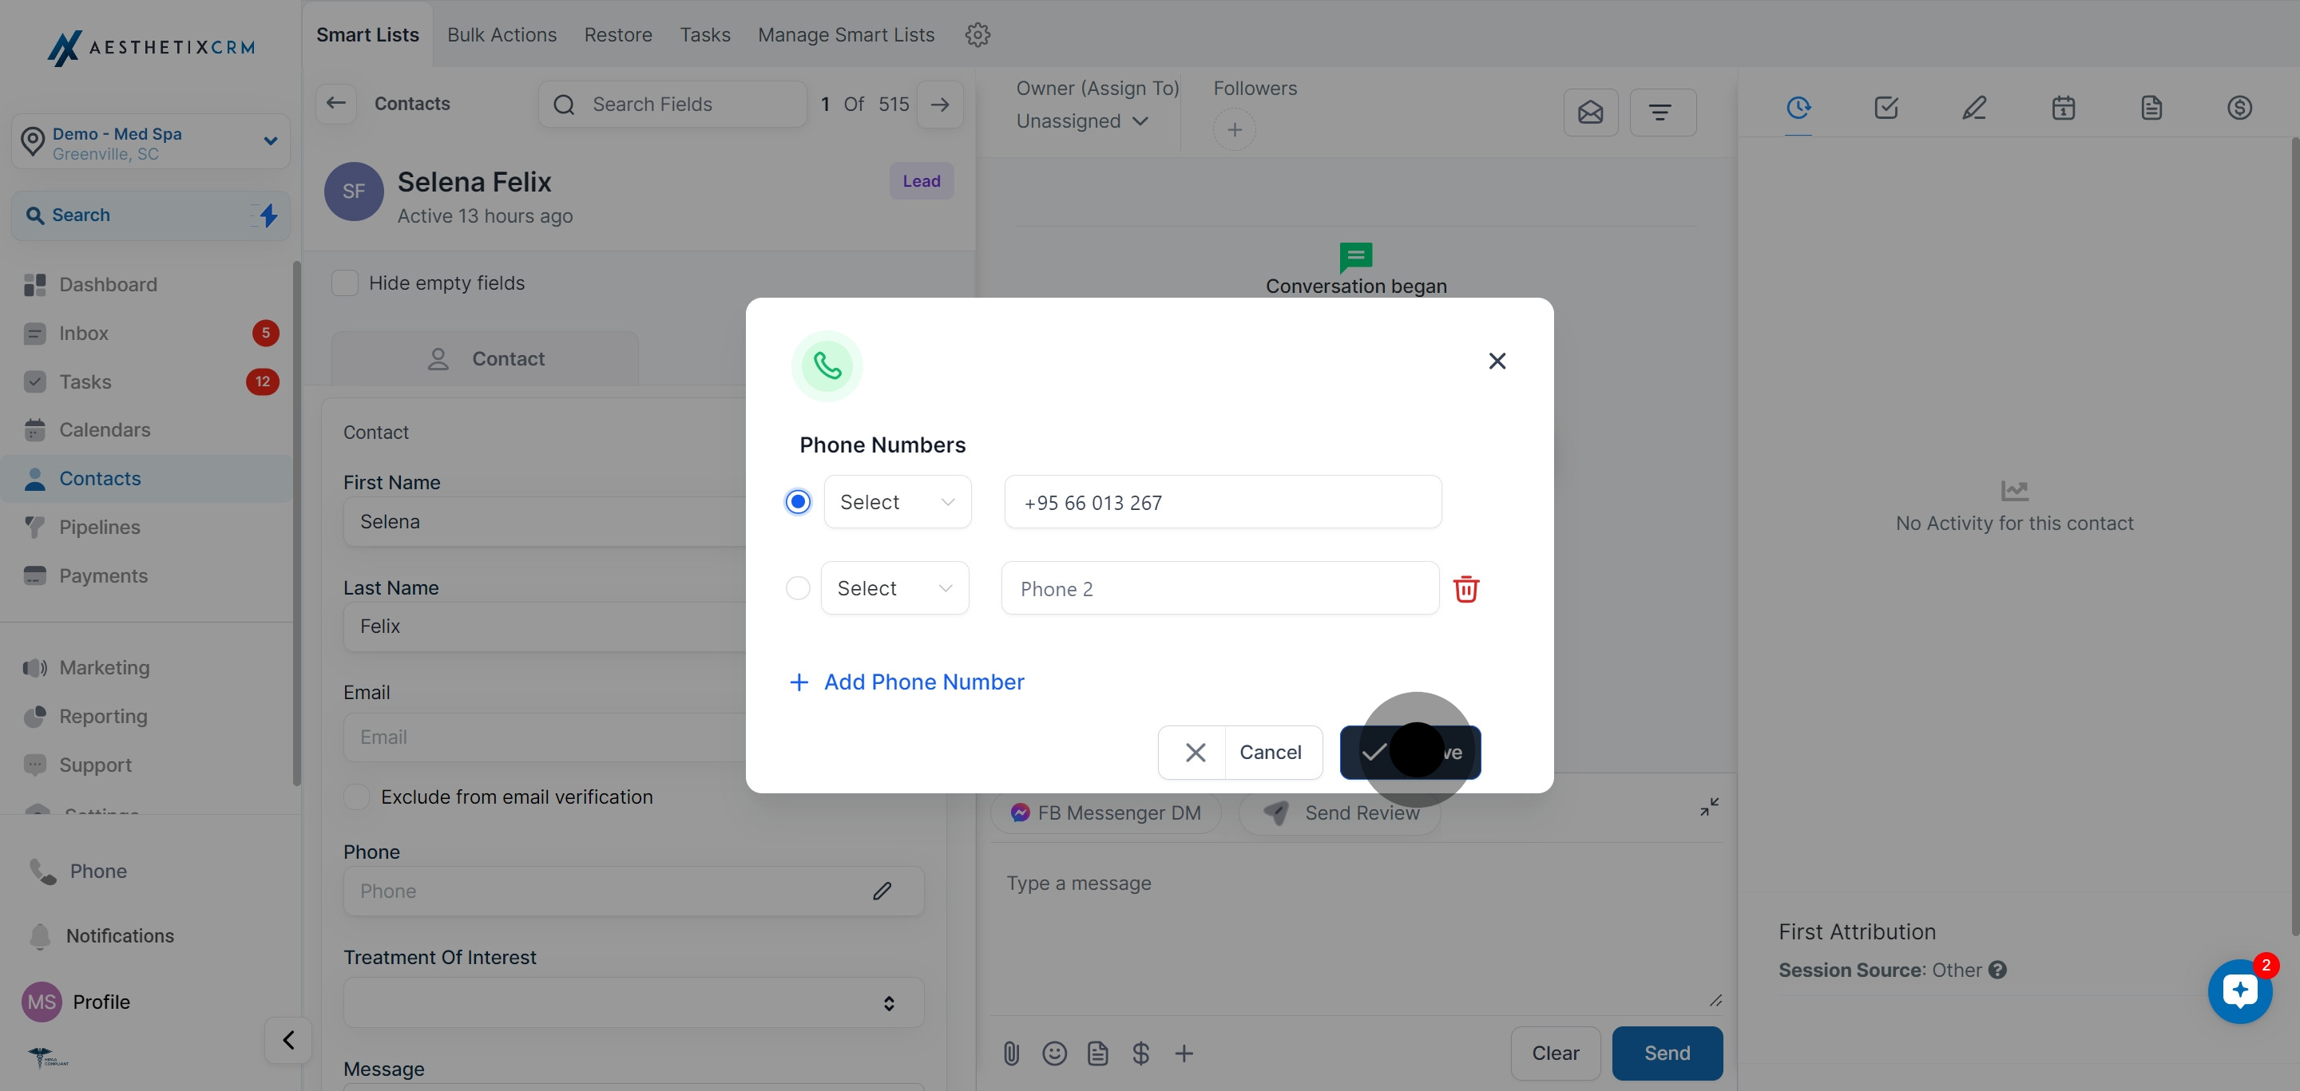Open the Phone 2 type Select dropdown
Screen dimensions: 2300x1091
(x=894, y=588)
